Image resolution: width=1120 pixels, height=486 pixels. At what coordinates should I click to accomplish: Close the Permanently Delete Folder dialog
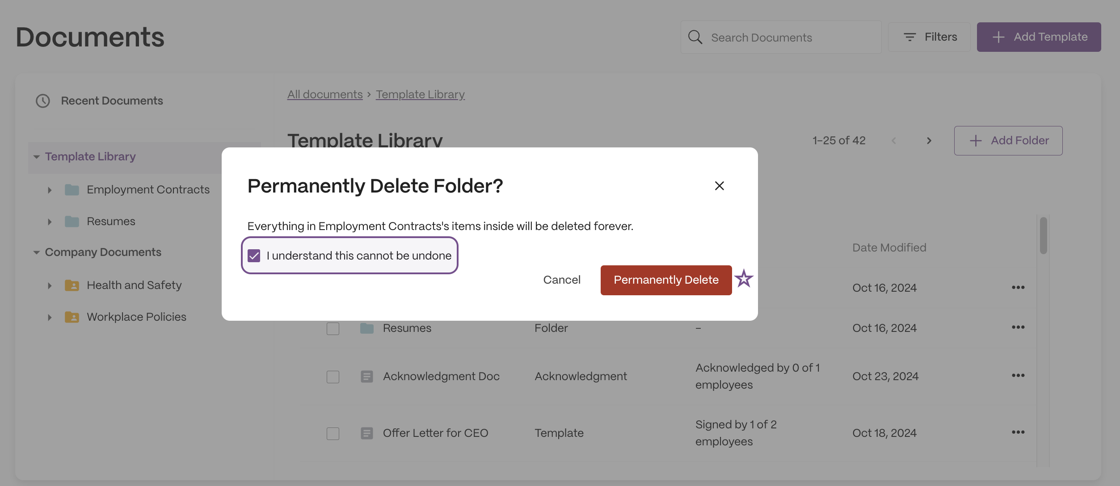tap(719, 186)
